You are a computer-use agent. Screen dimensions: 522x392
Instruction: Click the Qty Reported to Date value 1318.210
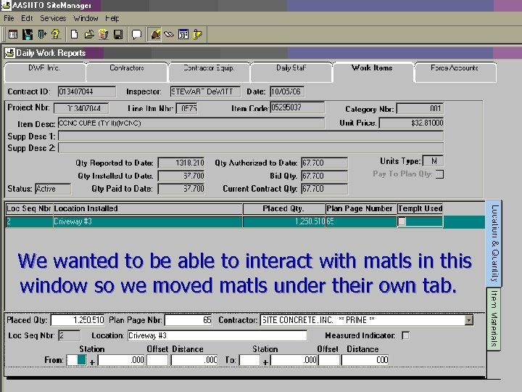coord(181,163)
